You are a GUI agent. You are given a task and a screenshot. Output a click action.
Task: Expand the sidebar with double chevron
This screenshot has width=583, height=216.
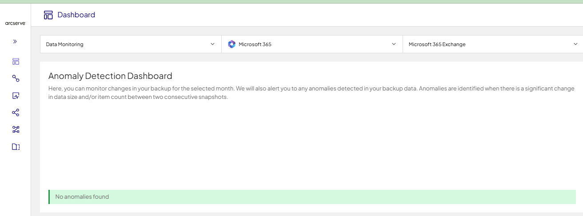[x=15, y=41]
